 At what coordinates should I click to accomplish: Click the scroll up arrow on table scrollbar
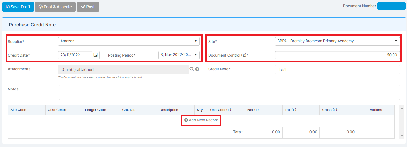[x=402, y=108]
